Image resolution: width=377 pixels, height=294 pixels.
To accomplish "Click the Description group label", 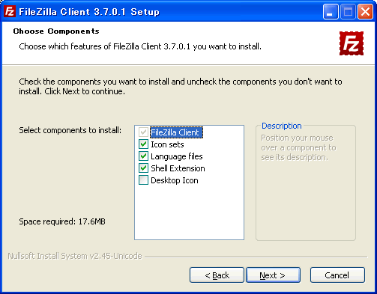I will pos(282,126).
